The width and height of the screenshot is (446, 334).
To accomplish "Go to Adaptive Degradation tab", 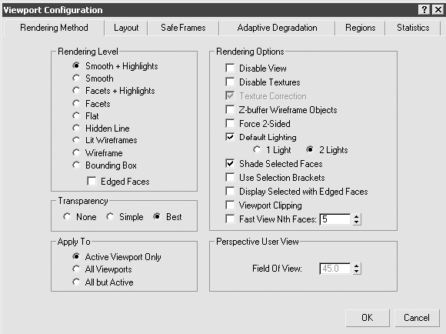I will [277, 28].
